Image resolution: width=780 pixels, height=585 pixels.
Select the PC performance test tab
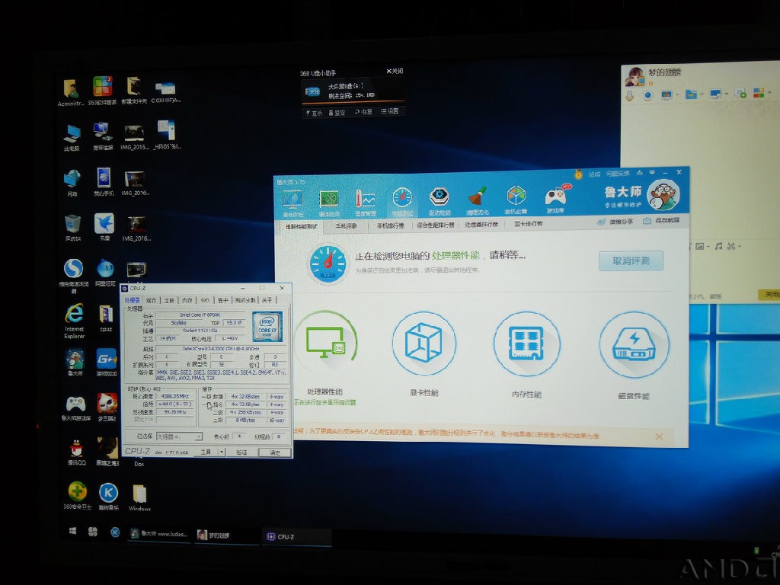pyautogui.click(x=302, y=226)
